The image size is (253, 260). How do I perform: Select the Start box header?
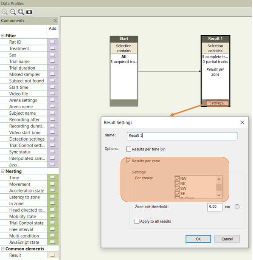tap(124, 39)
